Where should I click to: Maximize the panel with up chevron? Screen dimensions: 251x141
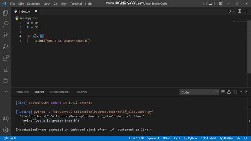[241, 92]
